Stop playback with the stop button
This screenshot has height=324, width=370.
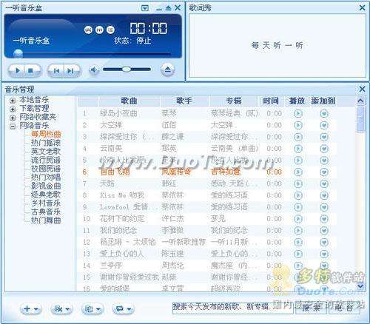point(30,70)
